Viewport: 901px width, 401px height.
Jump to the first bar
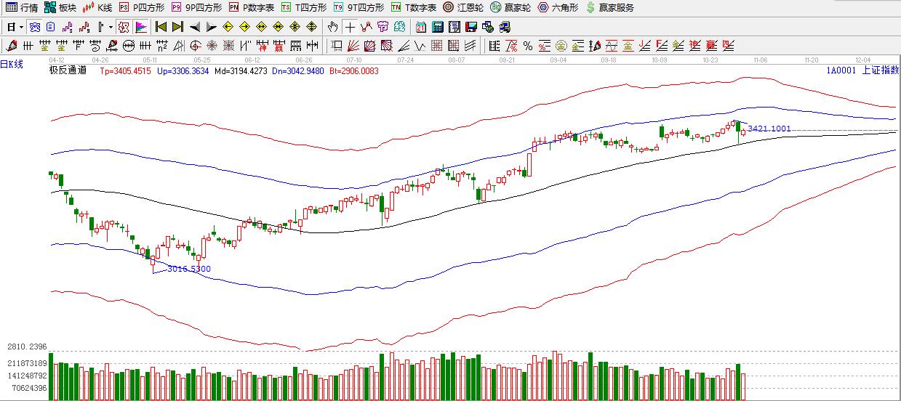161,28
